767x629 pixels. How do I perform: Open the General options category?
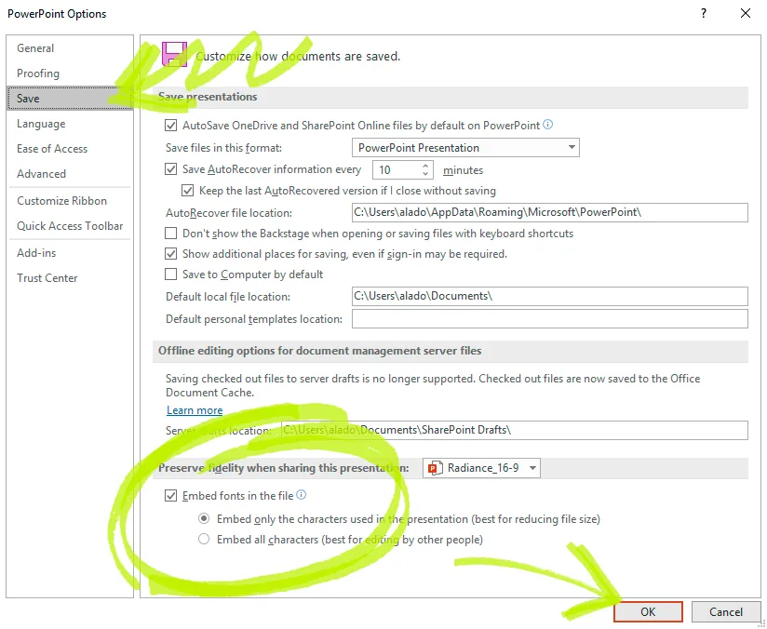pos(70,48)
